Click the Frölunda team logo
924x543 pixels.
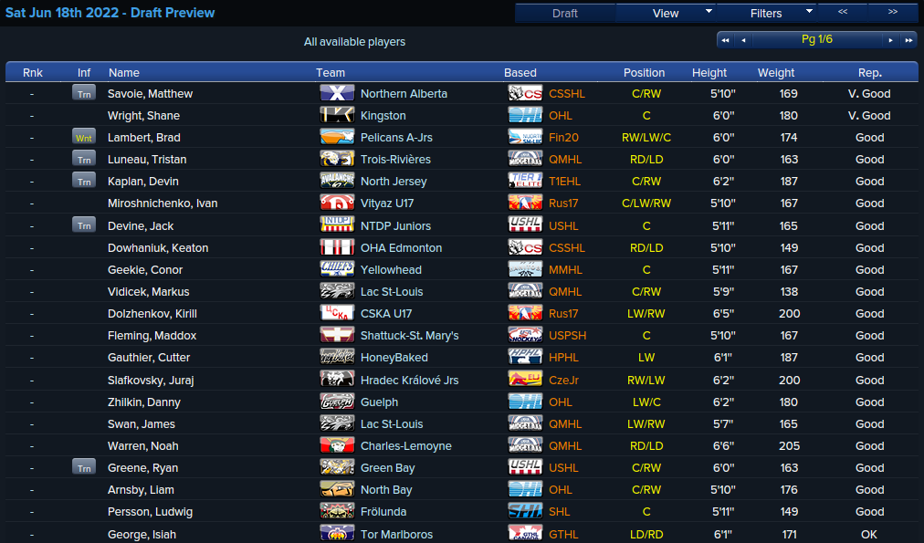tap(337, 511)
